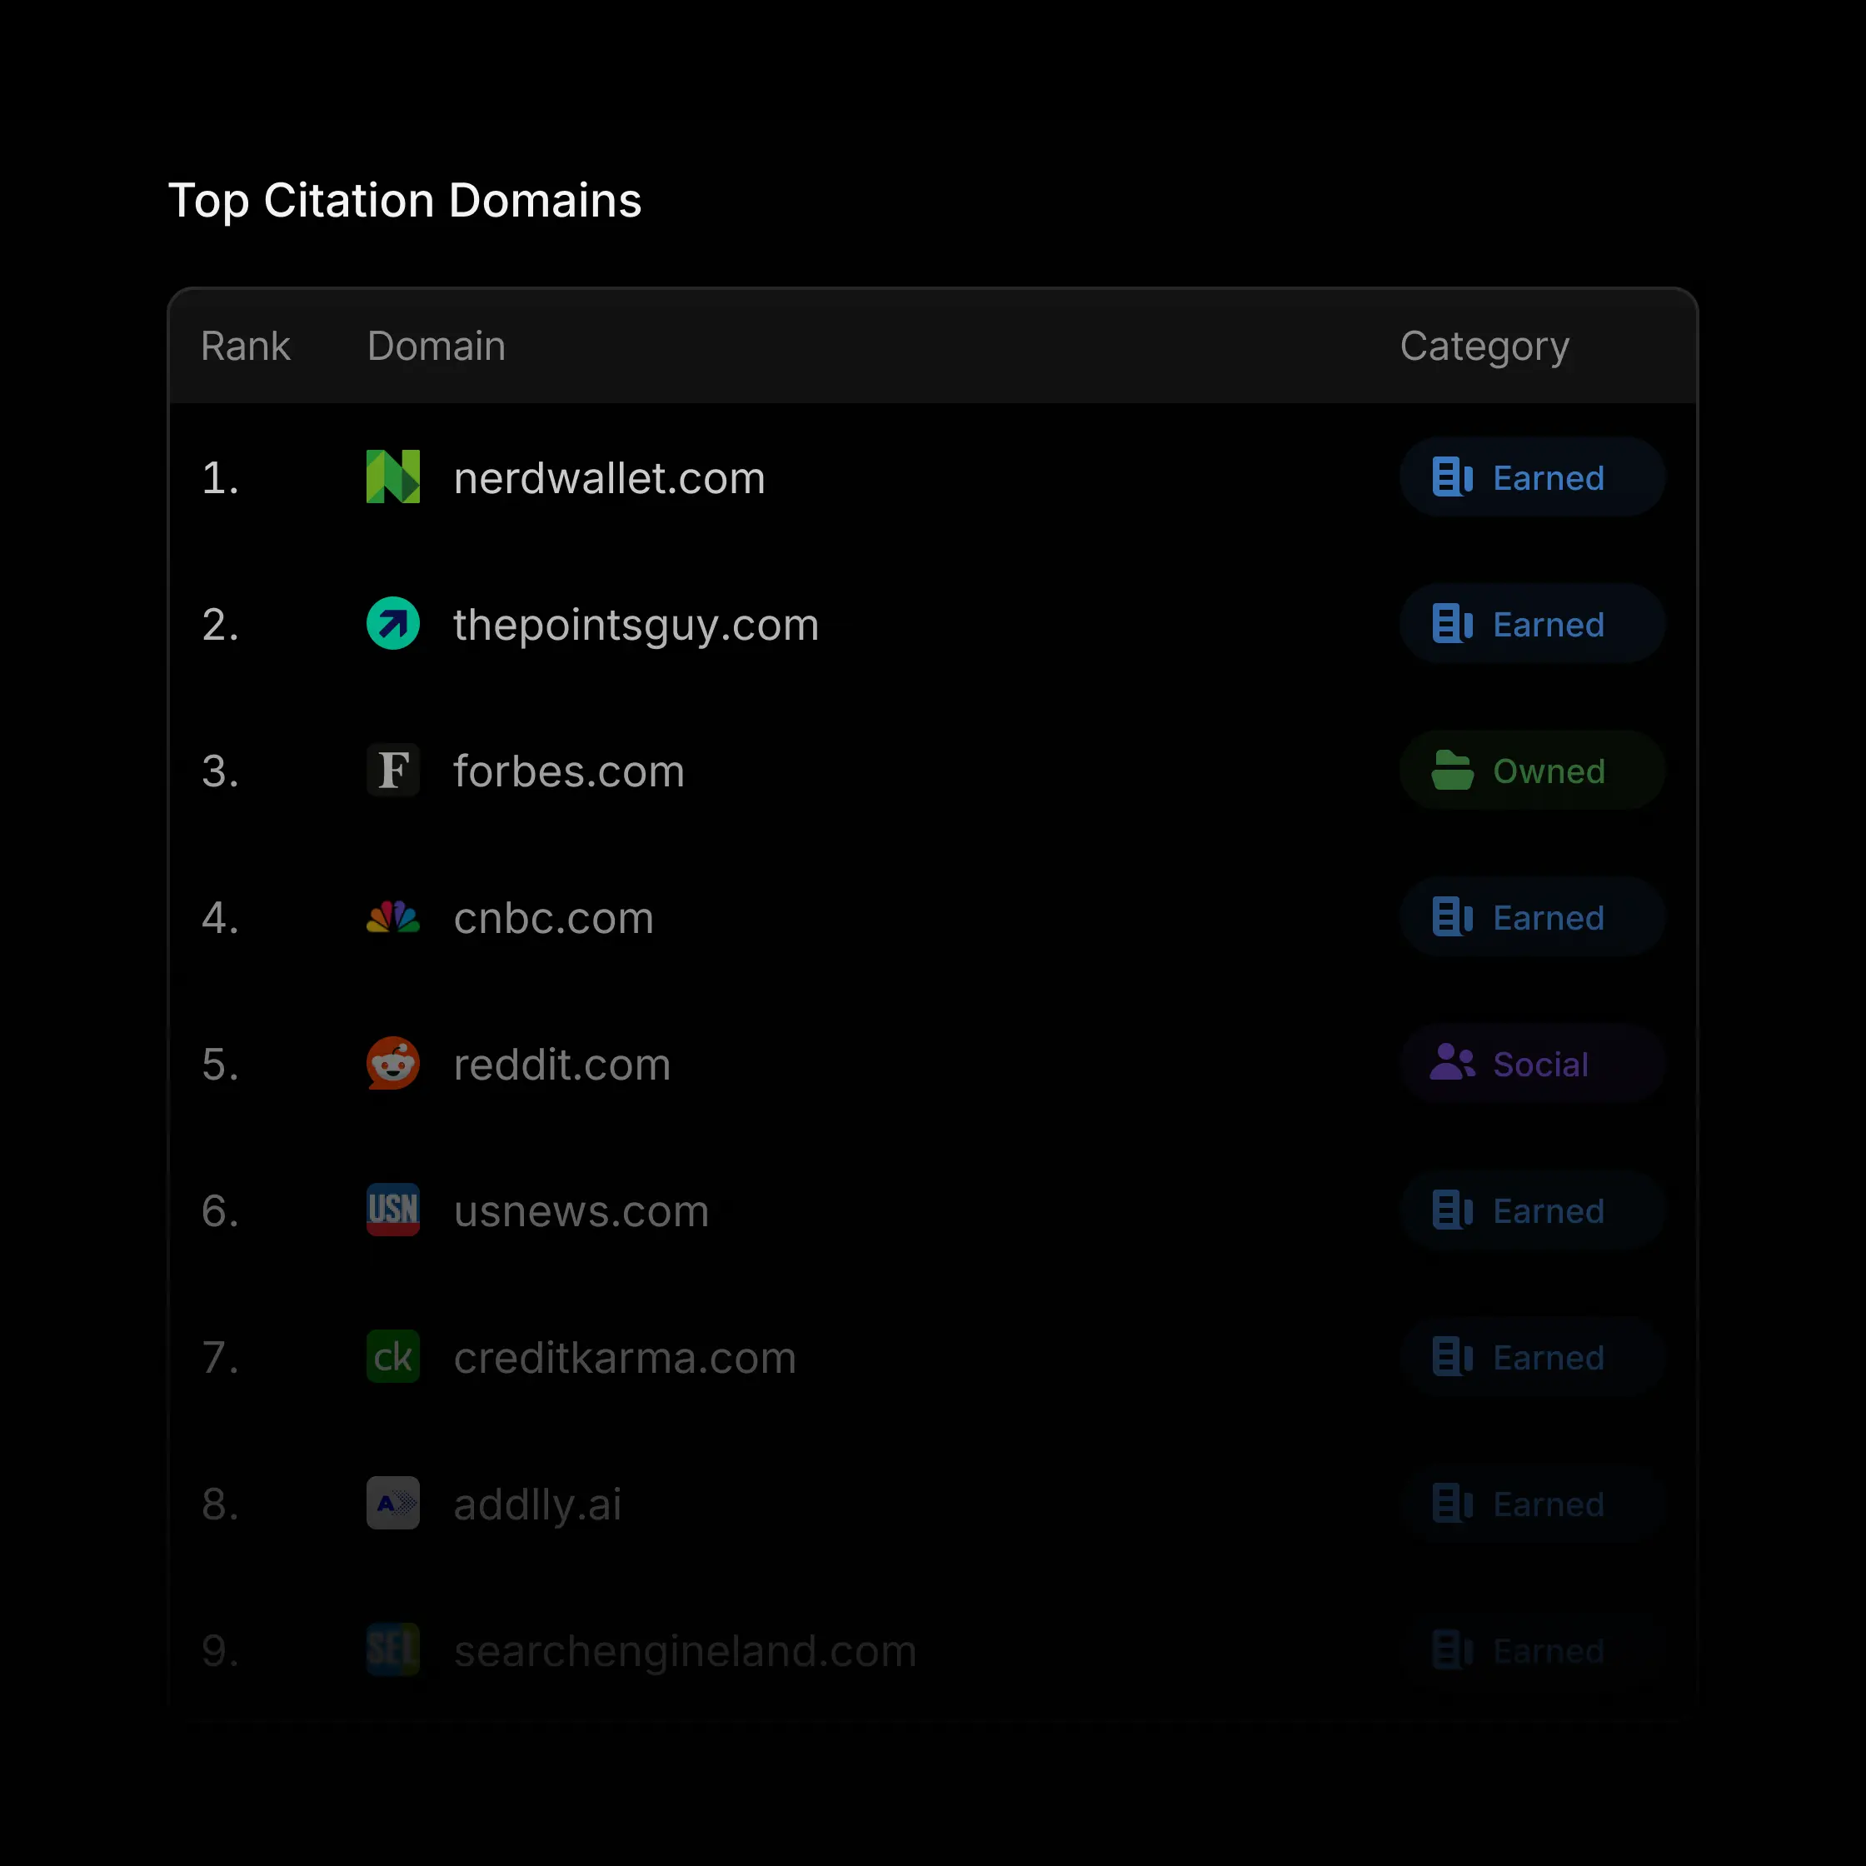Select the Reddit mascot icon

pos(392,1065)
